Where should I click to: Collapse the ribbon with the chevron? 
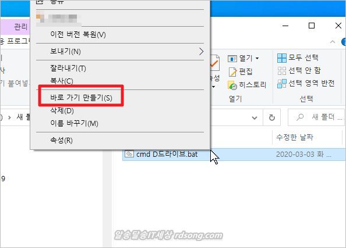333,42
